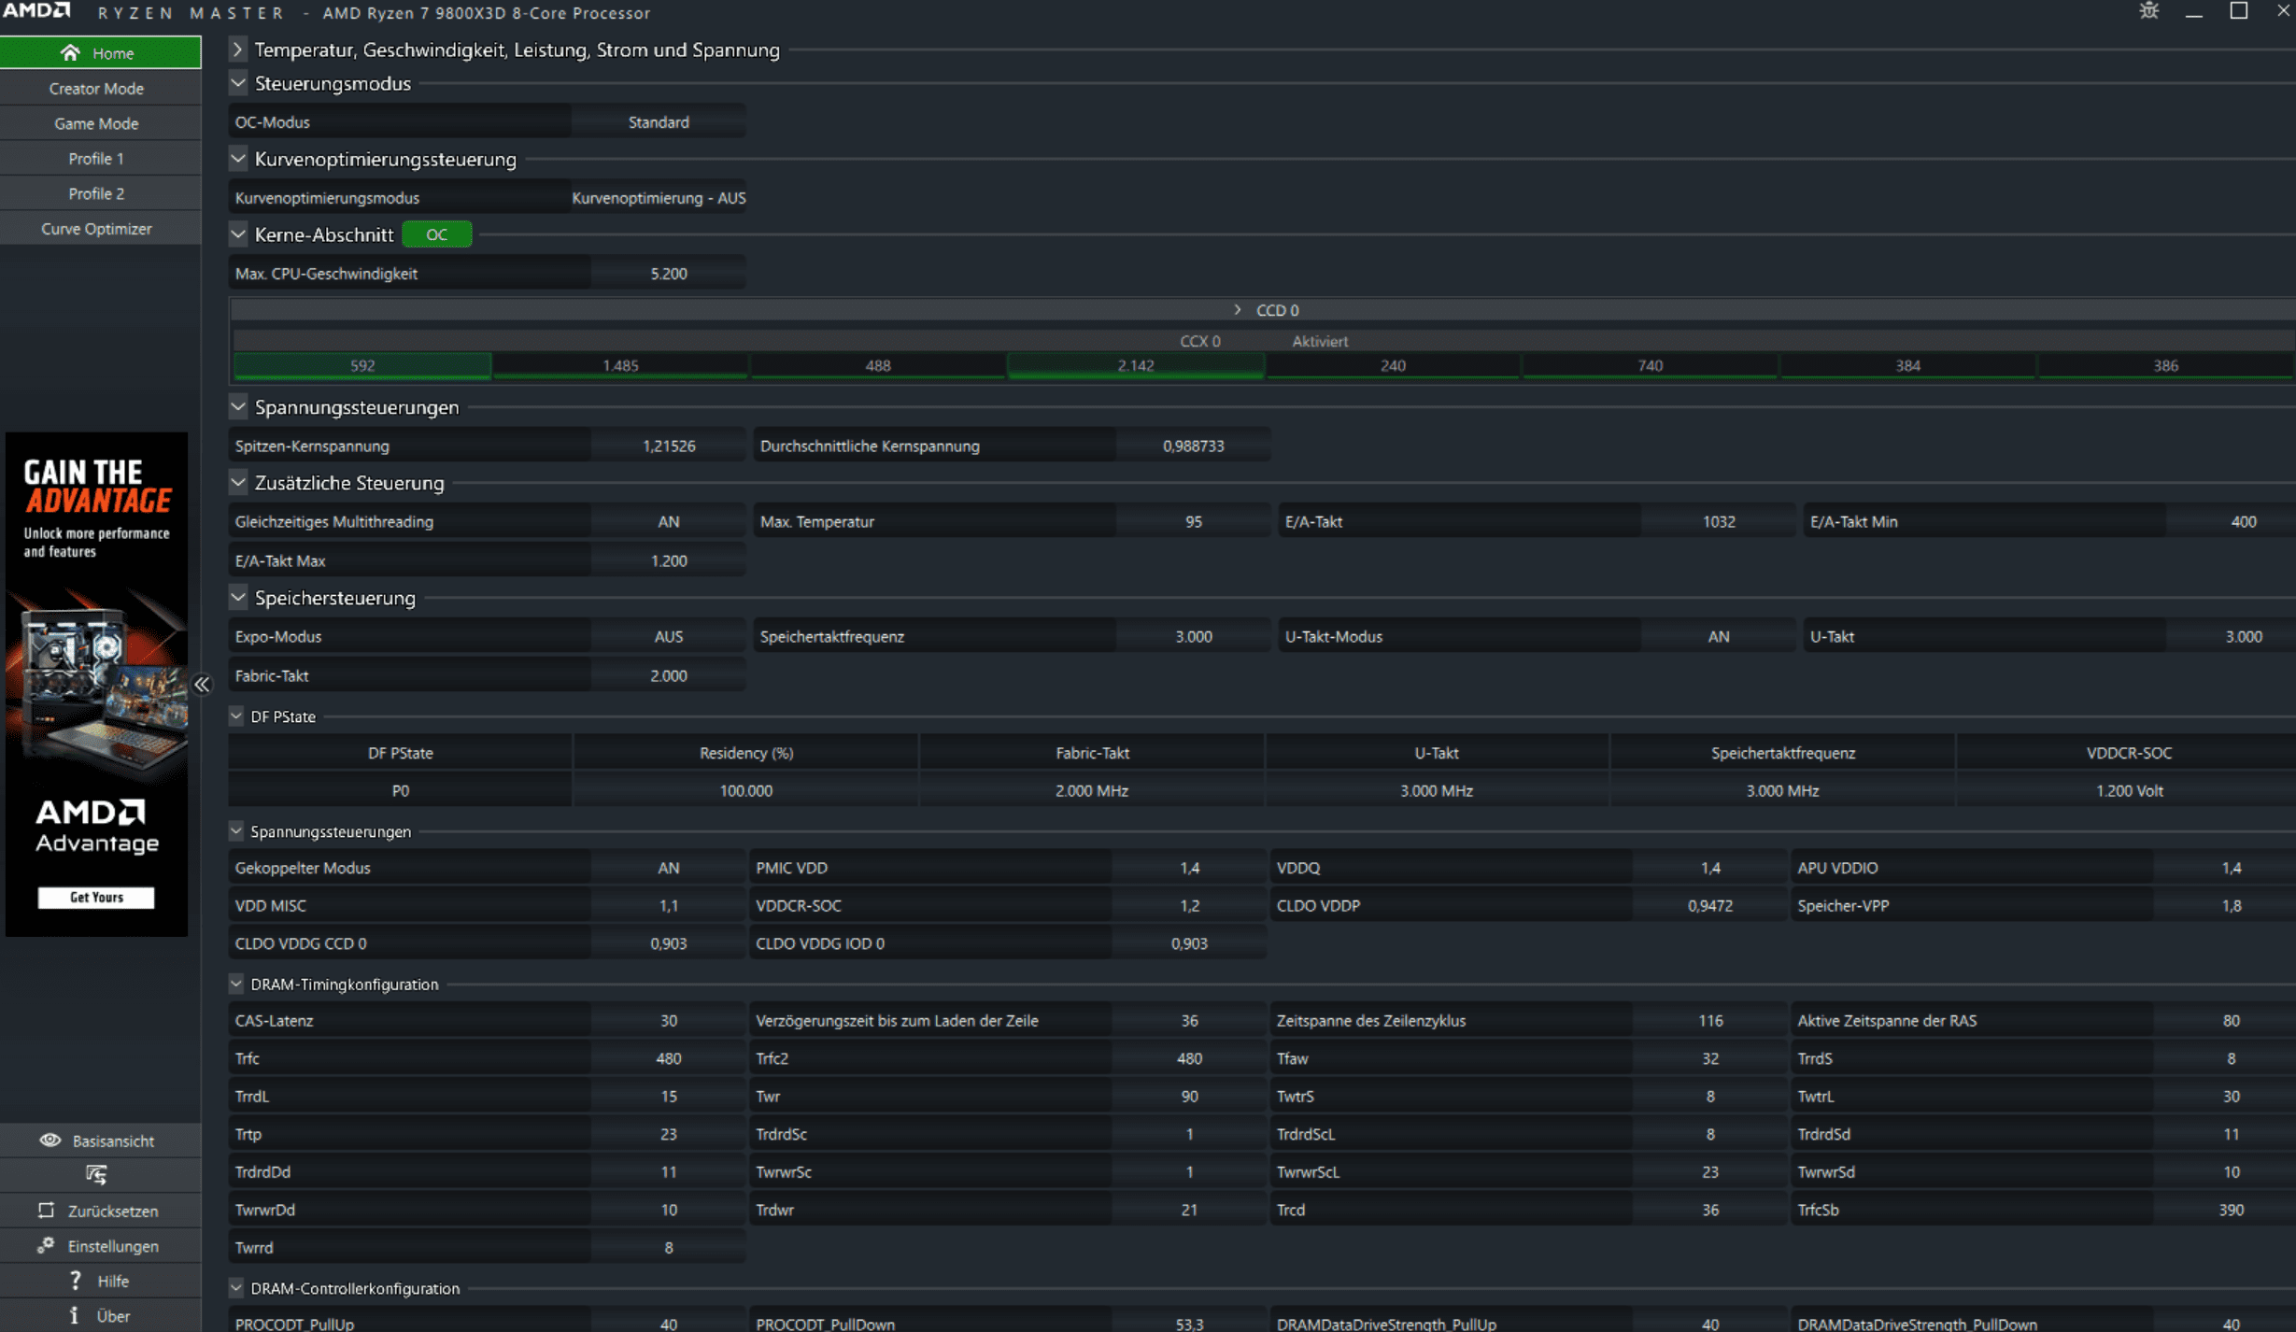
Task: Switch to Basisansicht view
Action: coord(100,1141)
